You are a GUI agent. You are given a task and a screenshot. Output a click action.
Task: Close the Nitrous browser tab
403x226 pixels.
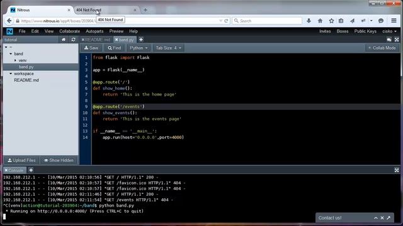pyautogui.click(x=69, y=10)
